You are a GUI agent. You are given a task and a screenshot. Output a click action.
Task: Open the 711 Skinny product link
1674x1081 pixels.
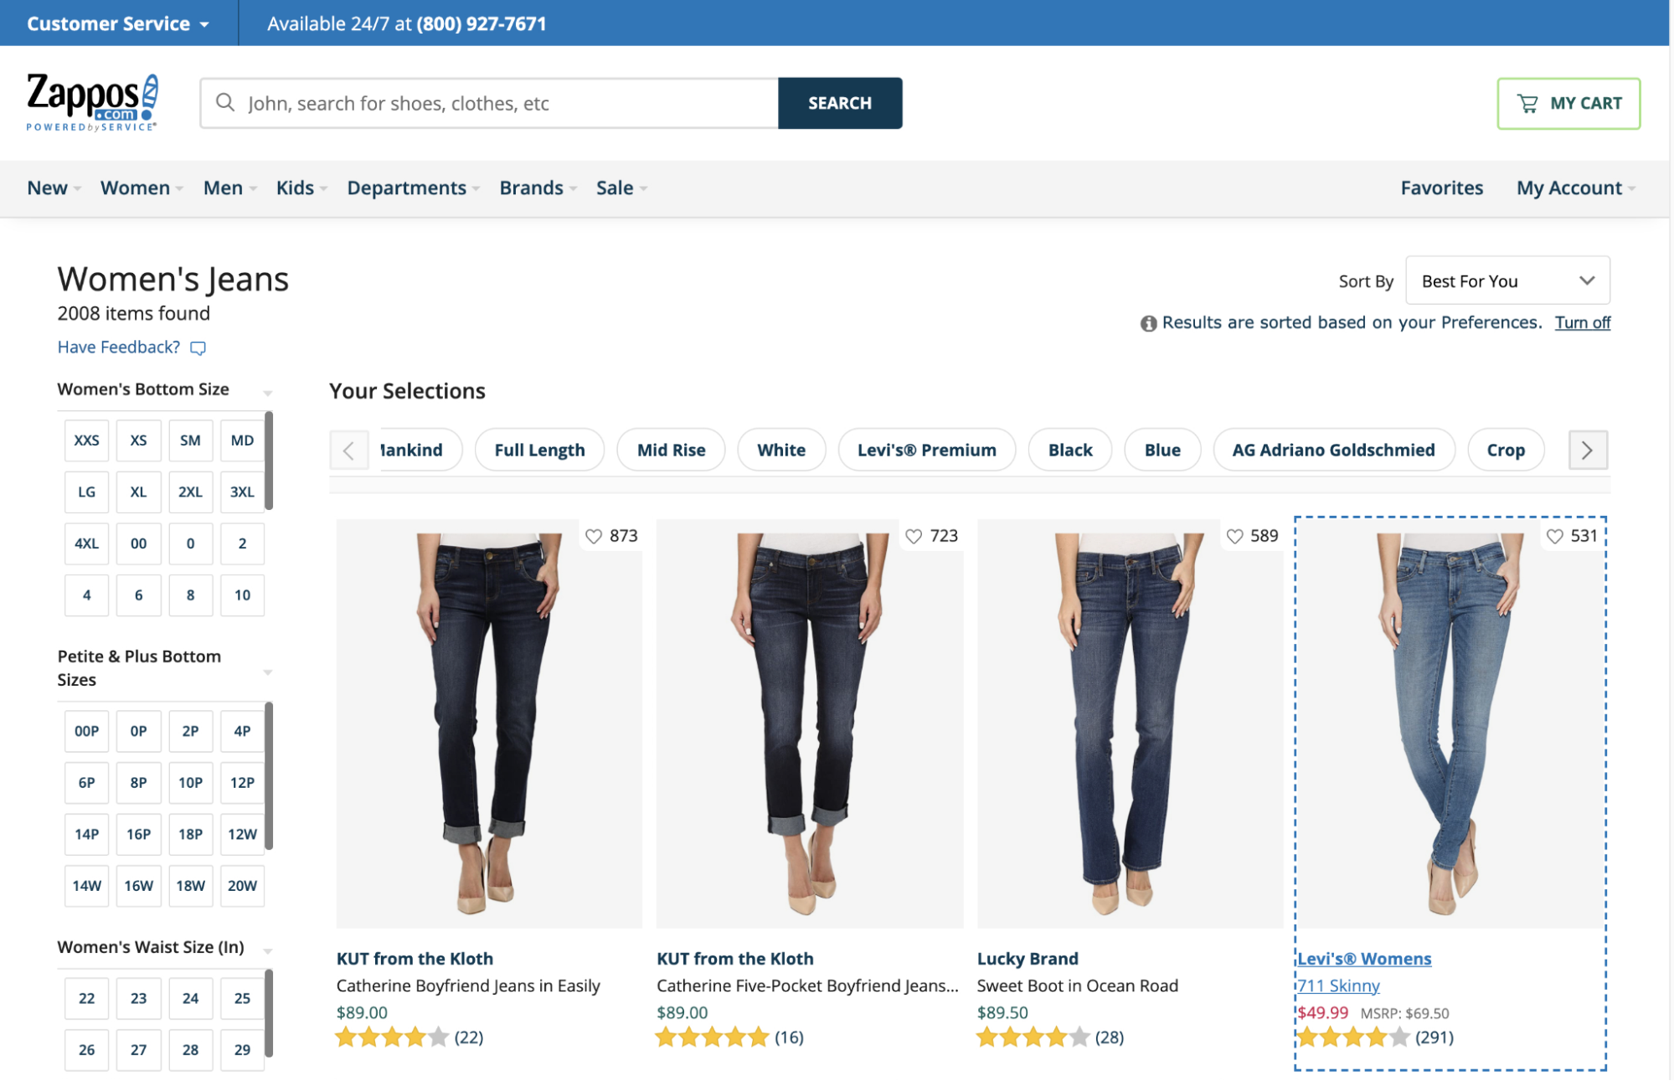tap(1338, 986)
